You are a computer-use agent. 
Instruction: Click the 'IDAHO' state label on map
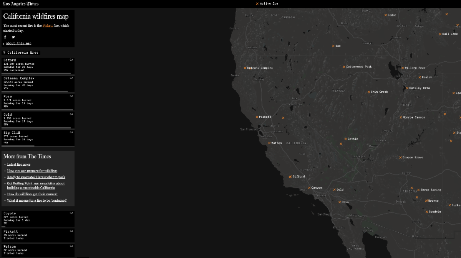(366, 10)
